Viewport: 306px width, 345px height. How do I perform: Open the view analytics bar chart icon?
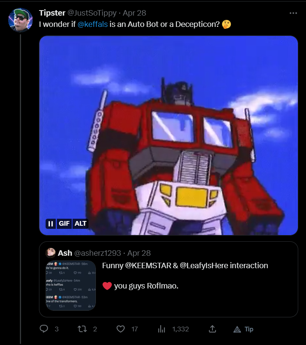(161, 329)
